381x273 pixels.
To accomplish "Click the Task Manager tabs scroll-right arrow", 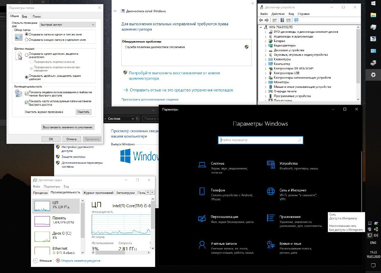I will click(152, 193).
